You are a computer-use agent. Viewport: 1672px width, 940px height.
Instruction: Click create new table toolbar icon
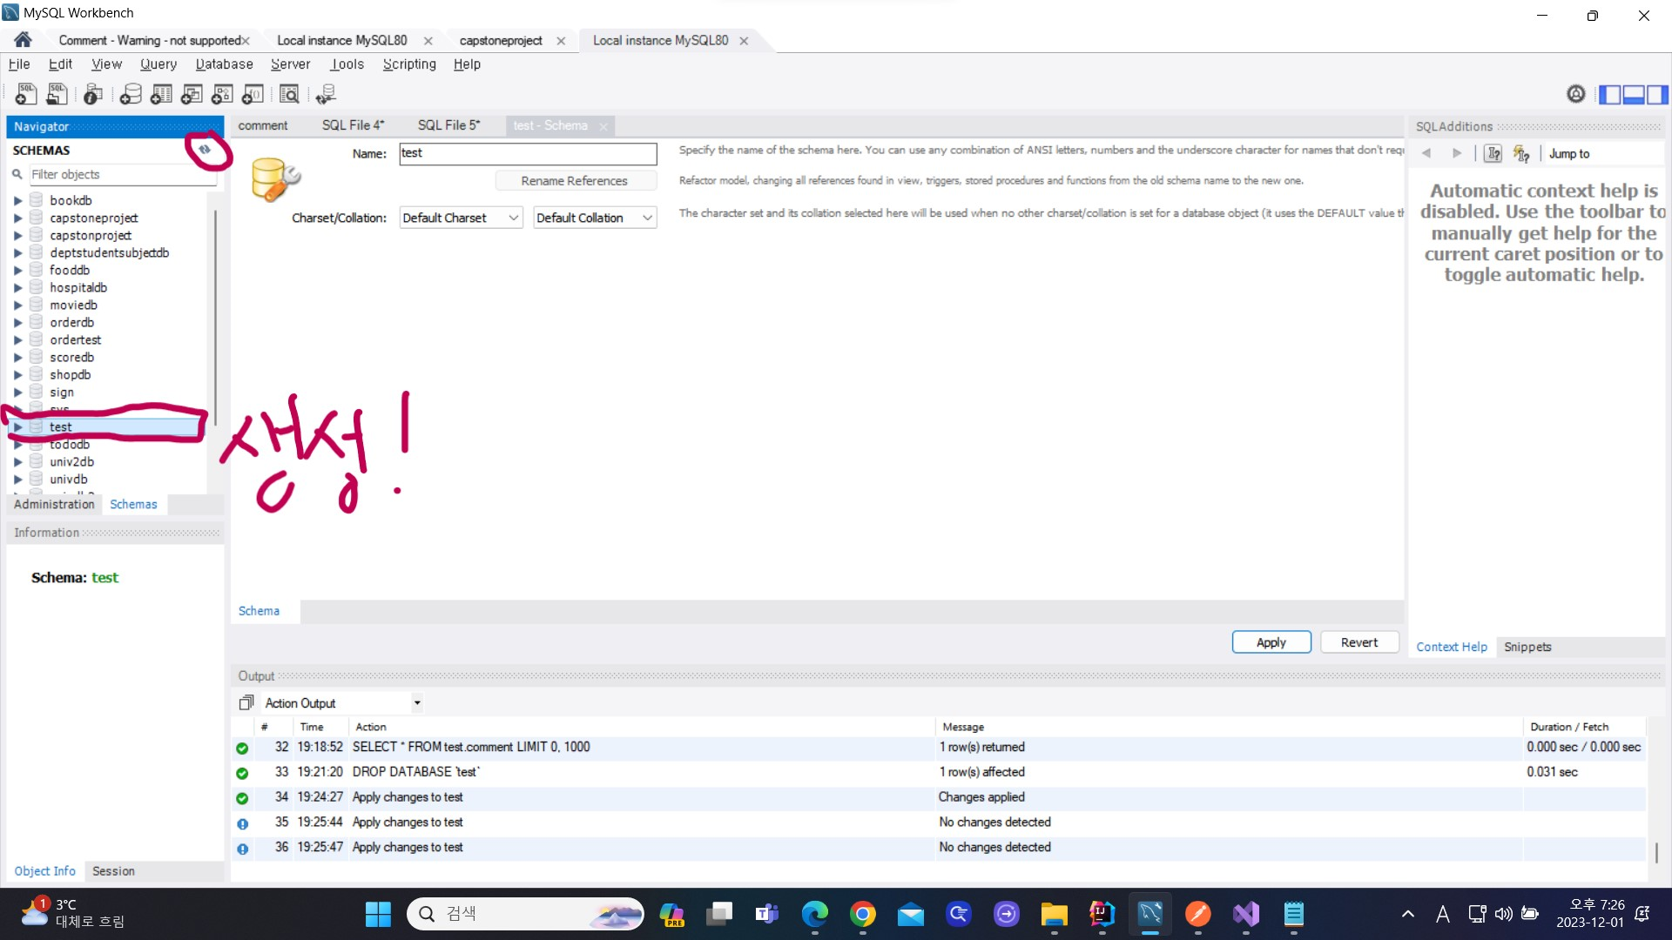coord(161,94)
